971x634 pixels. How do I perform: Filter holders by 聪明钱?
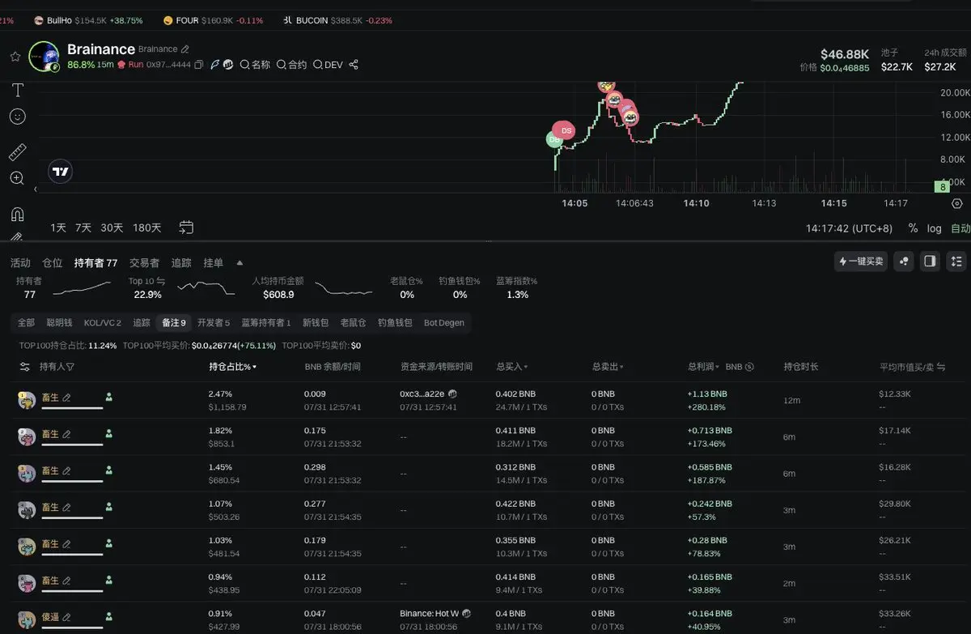tap(59, 322)
